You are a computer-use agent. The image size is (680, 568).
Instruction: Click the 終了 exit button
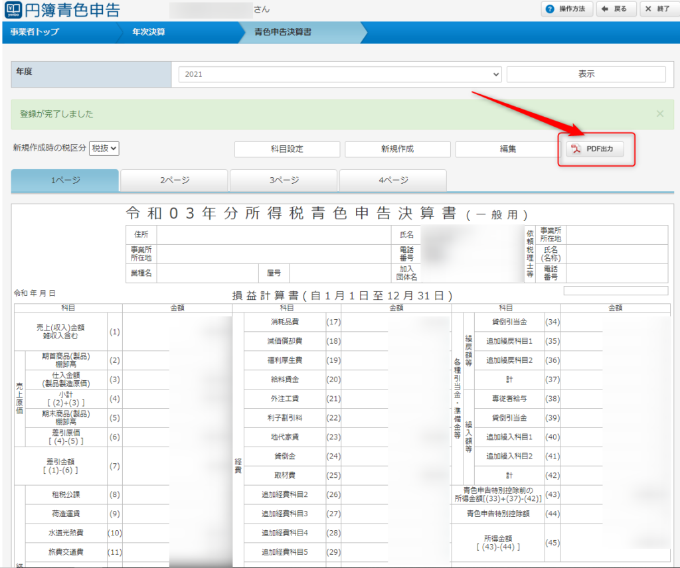pyautogui.click(x=657, y=9)
